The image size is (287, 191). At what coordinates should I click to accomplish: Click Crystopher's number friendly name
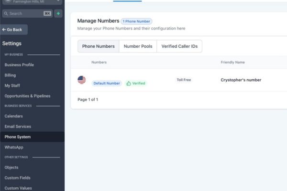pyautogui.click(x=241, y=80)
